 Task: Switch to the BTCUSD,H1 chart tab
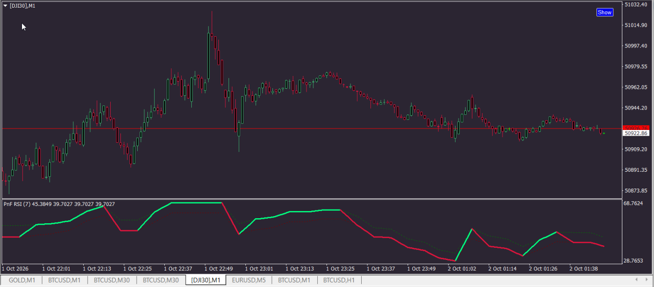(x=339, y=280)
